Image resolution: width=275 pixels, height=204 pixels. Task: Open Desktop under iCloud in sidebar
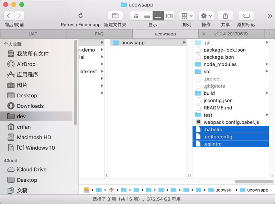point(36,180)
